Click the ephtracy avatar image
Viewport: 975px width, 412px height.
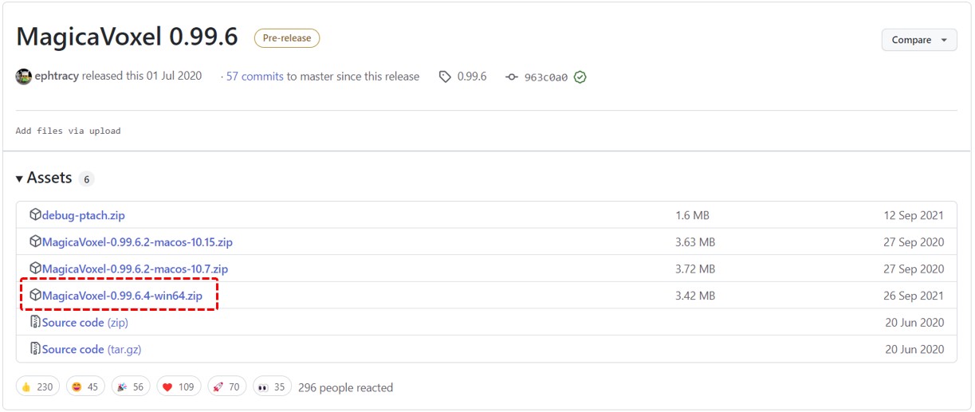[x=24, y=77]
